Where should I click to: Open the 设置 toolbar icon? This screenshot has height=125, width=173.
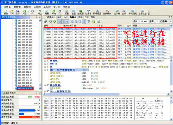[74, 12]
